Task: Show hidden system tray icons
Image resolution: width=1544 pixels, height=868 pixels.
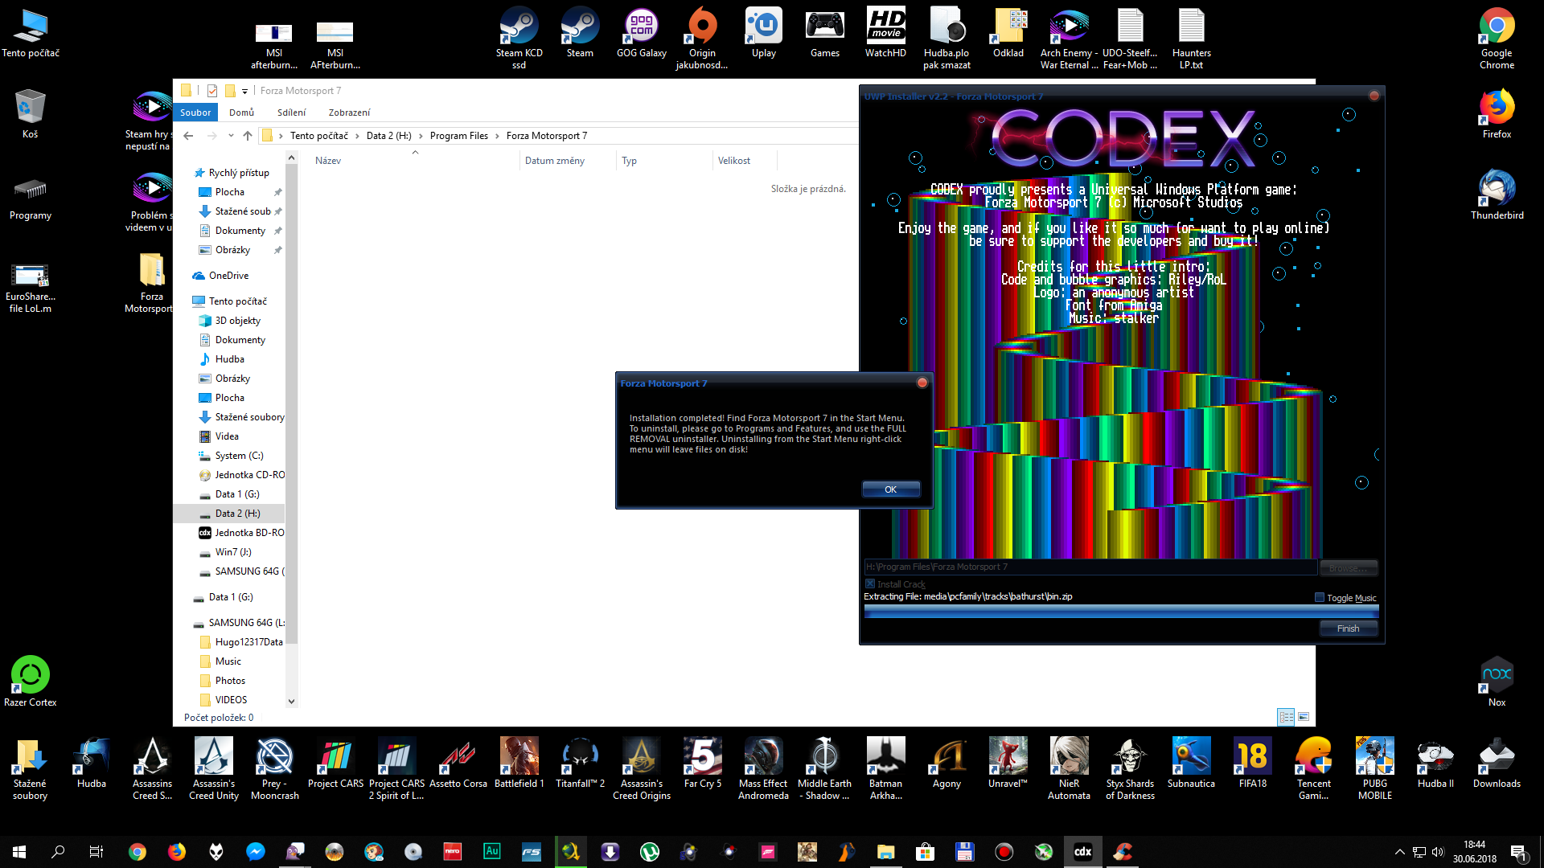Action: pyautogui.click(x=1399, y=852)
